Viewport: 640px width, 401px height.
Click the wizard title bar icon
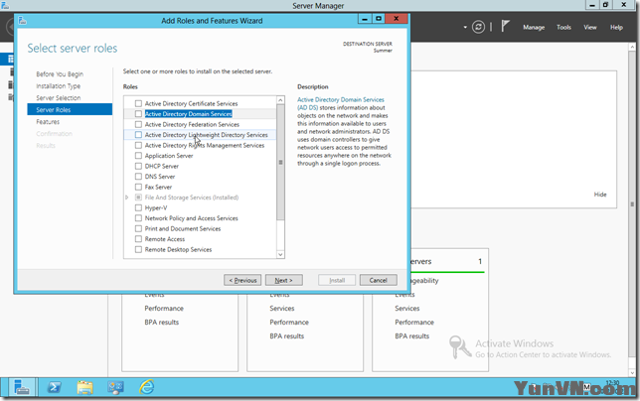coord(23,21)
